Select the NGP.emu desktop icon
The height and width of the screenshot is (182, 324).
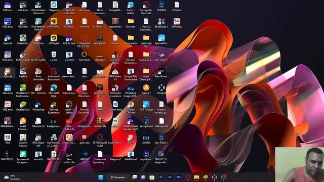(x=8, y=56)
